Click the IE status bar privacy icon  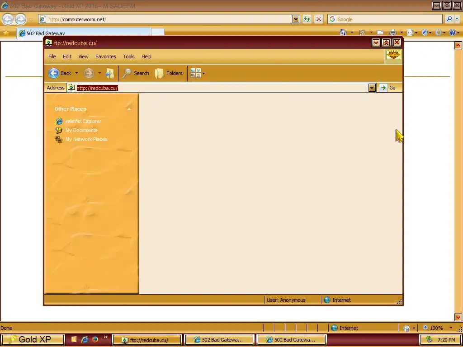pyautogui.click(x=406, y=328)
